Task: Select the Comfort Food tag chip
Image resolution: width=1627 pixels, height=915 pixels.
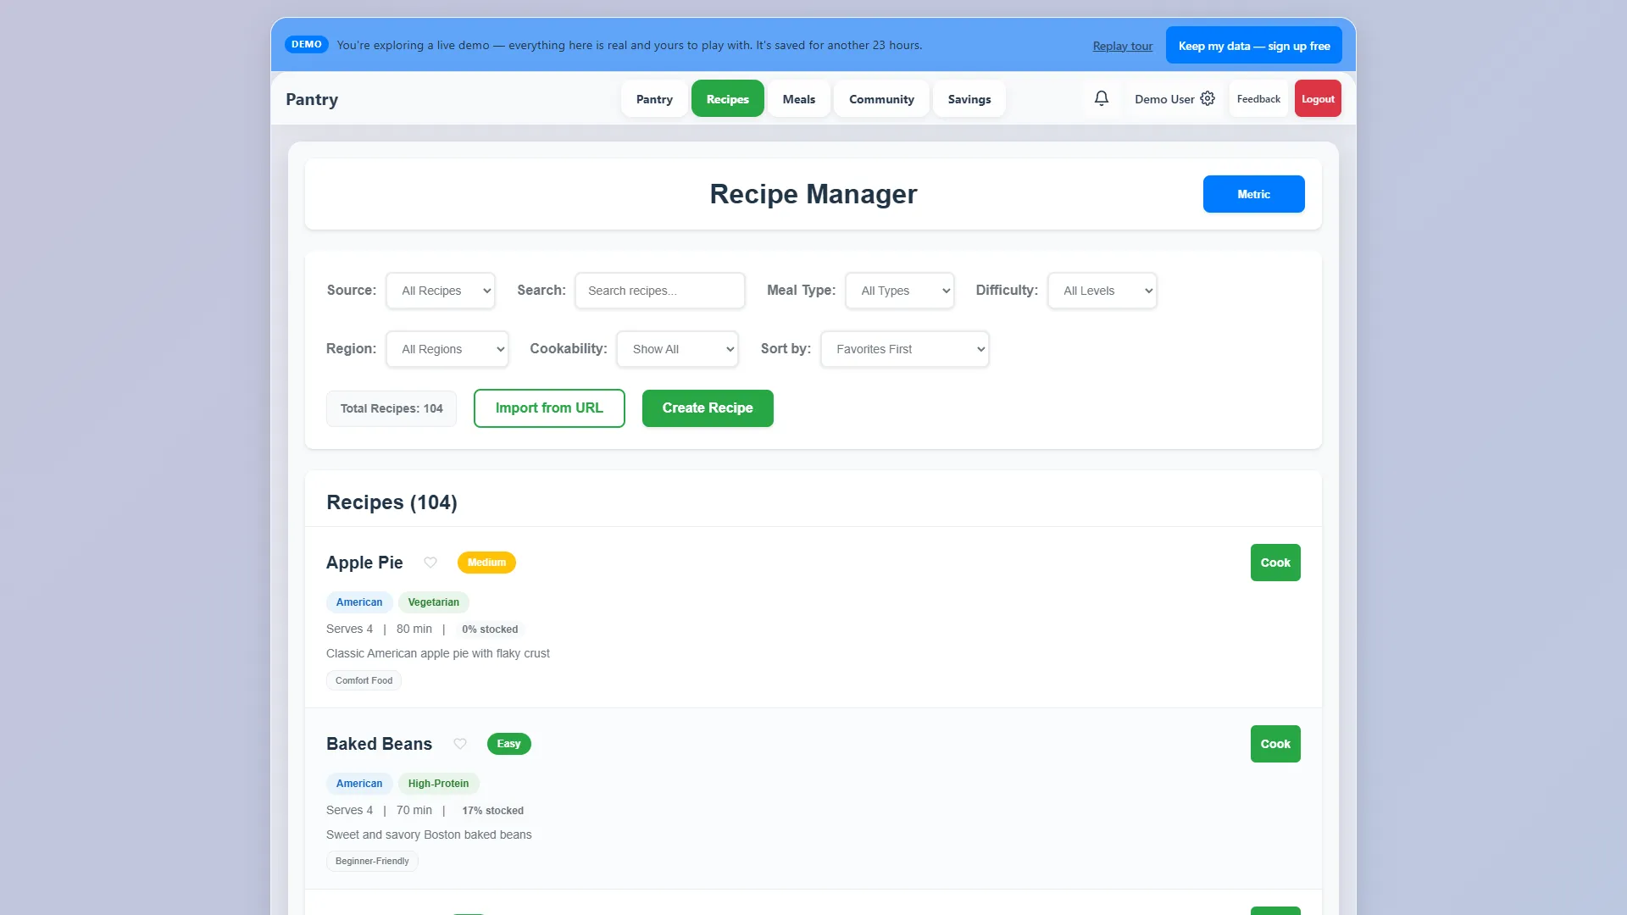Action: pyautogui.click(x=364, y=680)
